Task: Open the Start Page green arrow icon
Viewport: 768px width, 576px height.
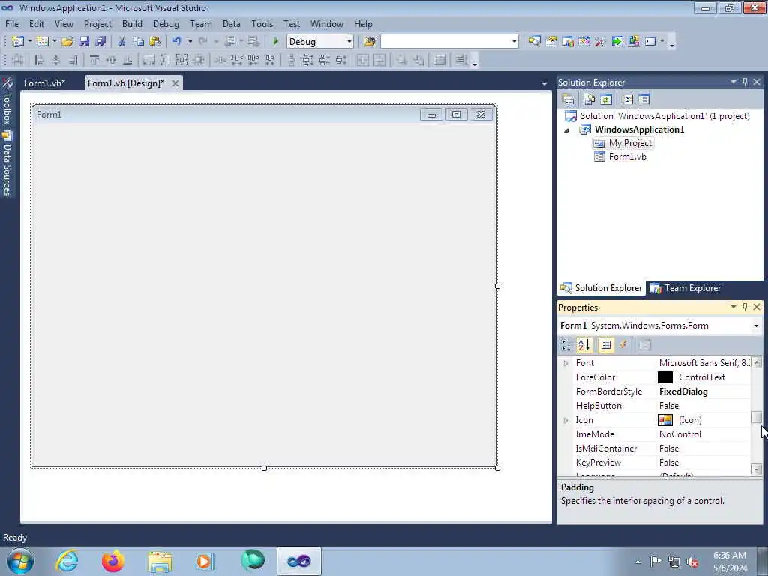Action: click(617, 42)
